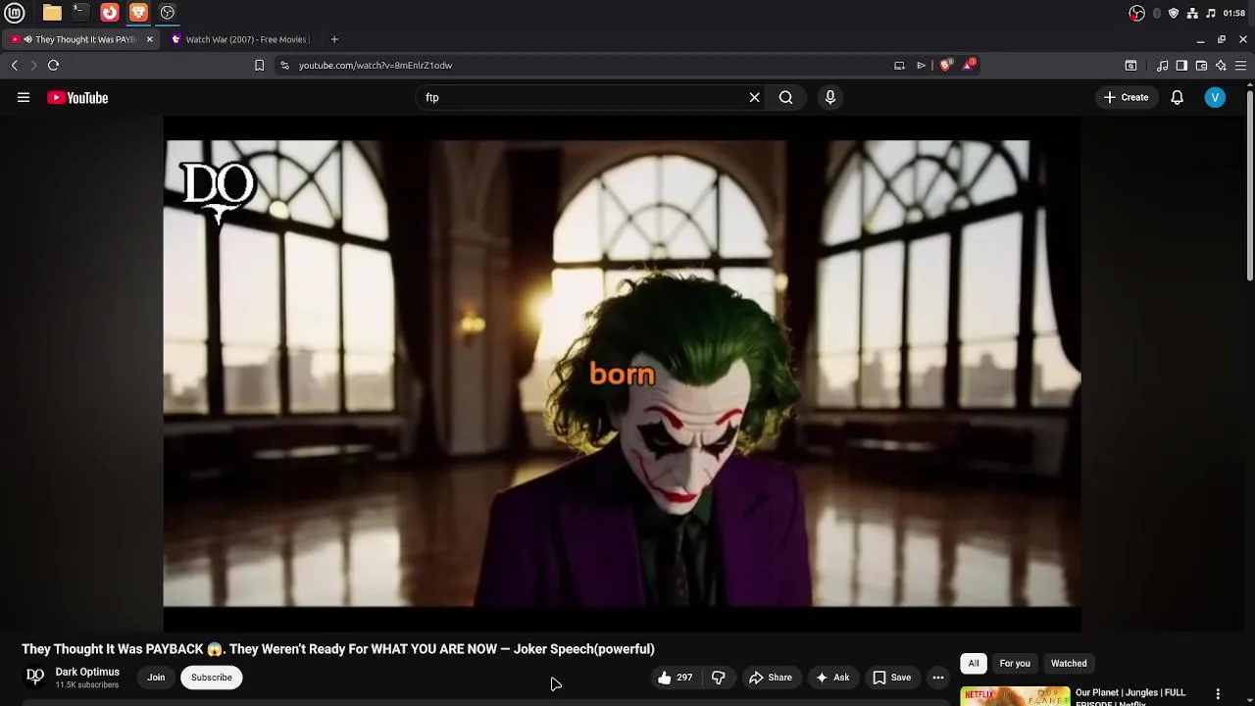Viewport: 1255px width, 706px height.
Task: Switch to the 'They Thought It Was PAYBACK' tab
Action: [78, 39]
